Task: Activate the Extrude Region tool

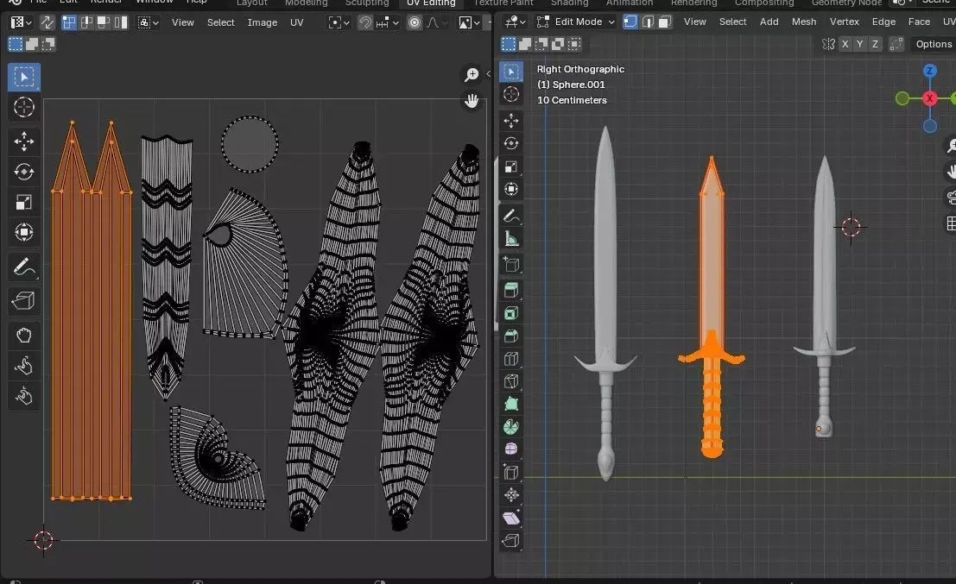Action: 511,290
